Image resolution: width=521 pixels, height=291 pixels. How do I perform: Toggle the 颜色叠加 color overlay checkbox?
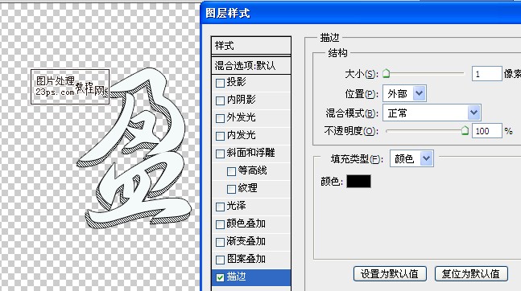pos(220,224)
